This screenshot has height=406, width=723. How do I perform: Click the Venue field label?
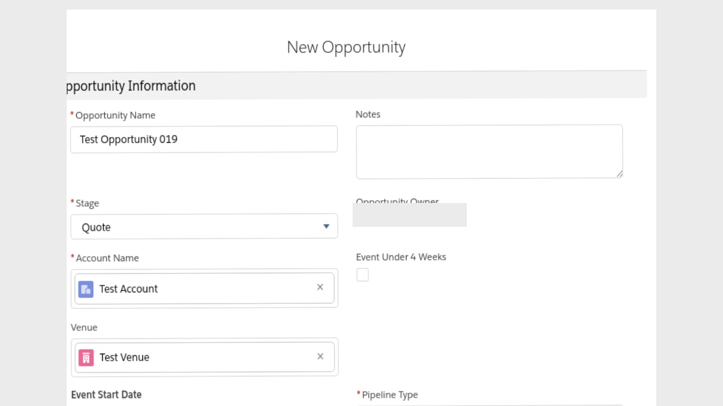[x=84, y=327]
